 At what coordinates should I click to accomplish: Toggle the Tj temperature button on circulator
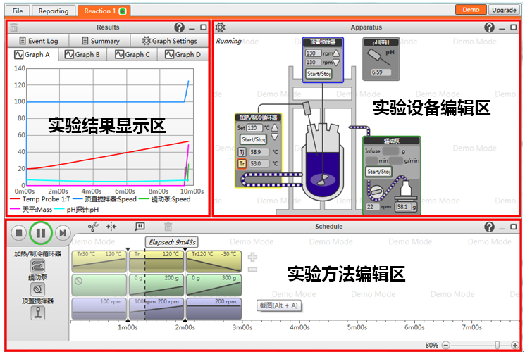click(241, 151)
